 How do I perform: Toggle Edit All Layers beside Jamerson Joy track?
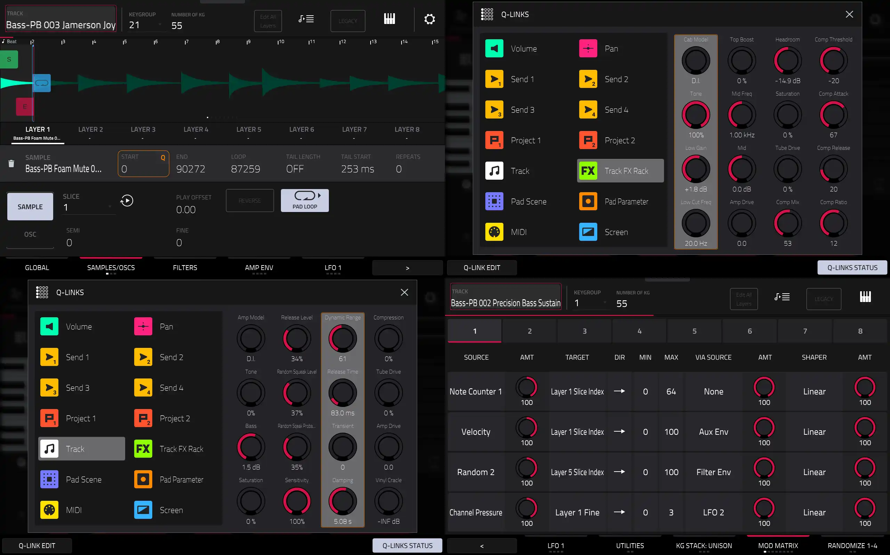pyautogui.click(x=268, y=21)
